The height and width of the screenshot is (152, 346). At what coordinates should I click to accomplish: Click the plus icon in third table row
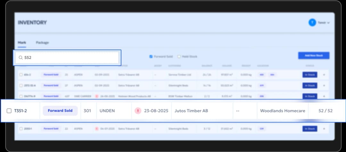point(324,96)
